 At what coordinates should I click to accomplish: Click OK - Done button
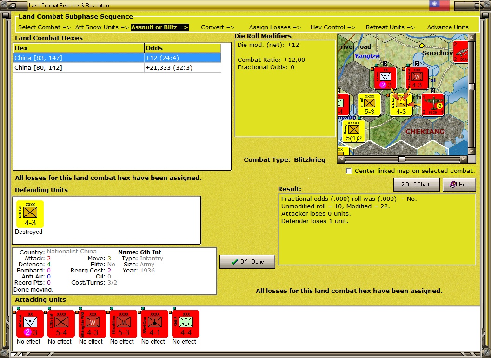click(247, 262)
